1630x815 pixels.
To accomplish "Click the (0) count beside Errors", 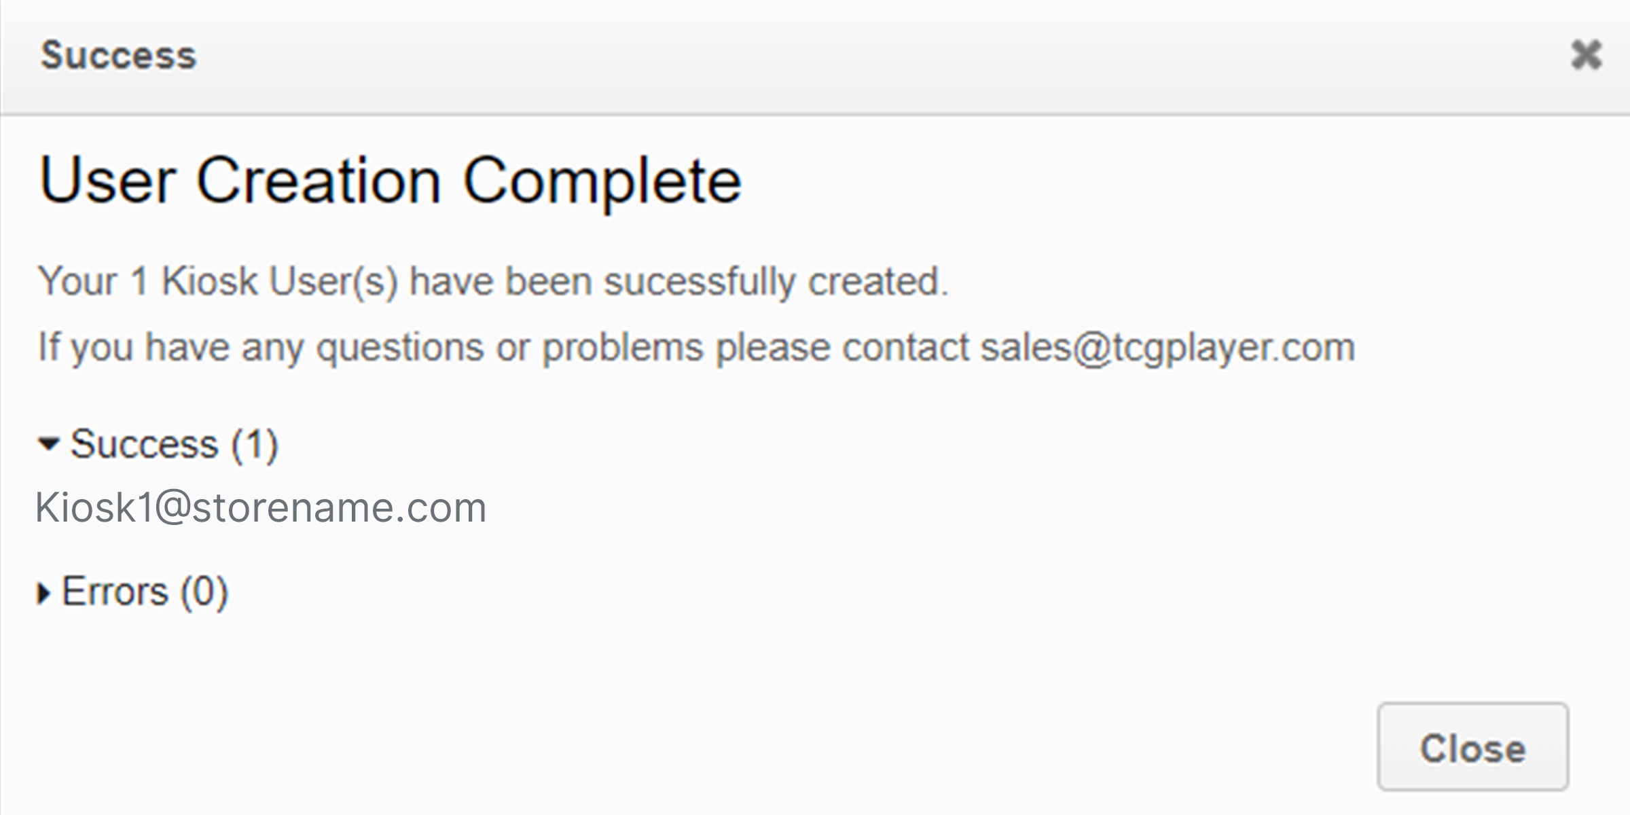I will [204, 593].
